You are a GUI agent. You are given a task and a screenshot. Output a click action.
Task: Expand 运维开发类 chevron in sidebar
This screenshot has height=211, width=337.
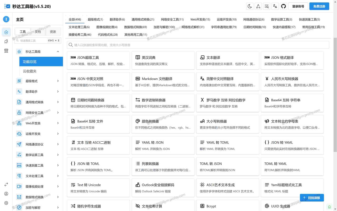tap(58, 134)
